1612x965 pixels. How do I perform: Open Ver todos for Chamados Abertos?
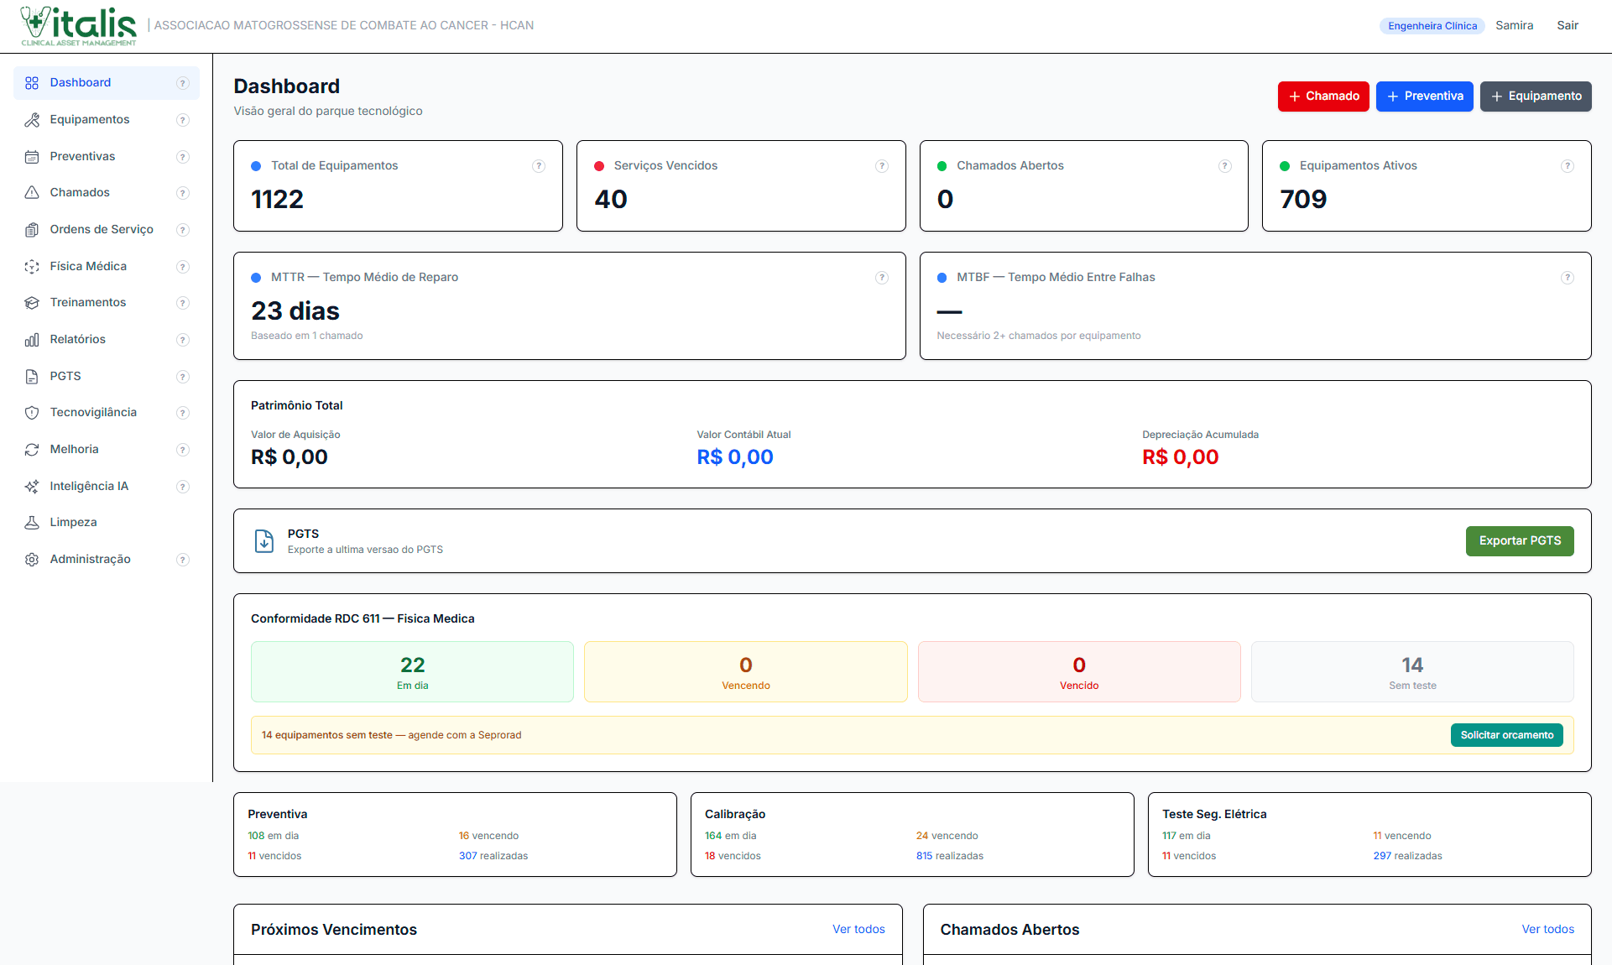click(1547, 929)
